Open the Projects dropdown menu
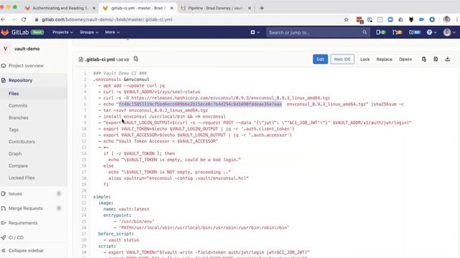Image resolution: width=460 pixels, height=258 pixels. point(63,32)
